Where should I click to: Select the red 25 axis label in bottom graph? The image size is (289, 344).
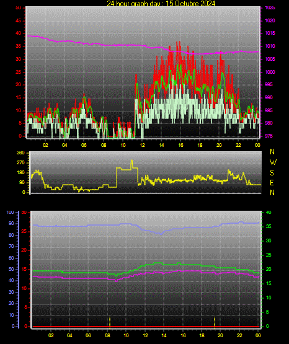(x=24, y=231)
